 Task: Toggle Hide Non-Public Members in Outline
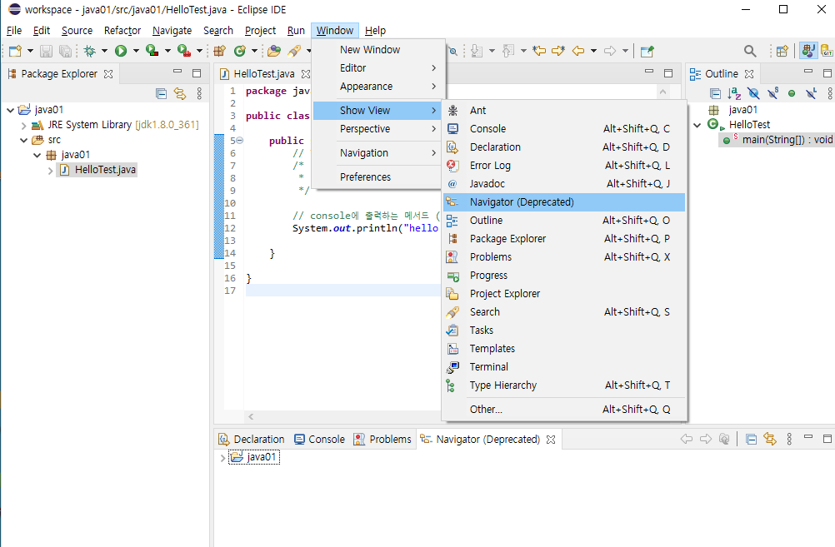pos(792,93)
